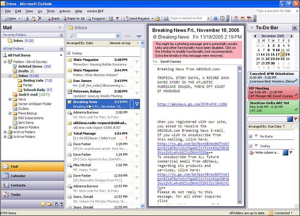Open the New button dropdown arrow
This screenshot has width=300, height=216.
[x=19, y=19]
